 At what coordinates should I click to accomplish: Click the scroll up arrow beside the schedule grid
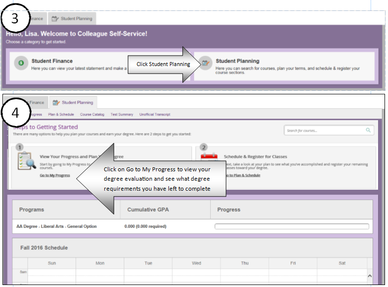coord(369,276)
